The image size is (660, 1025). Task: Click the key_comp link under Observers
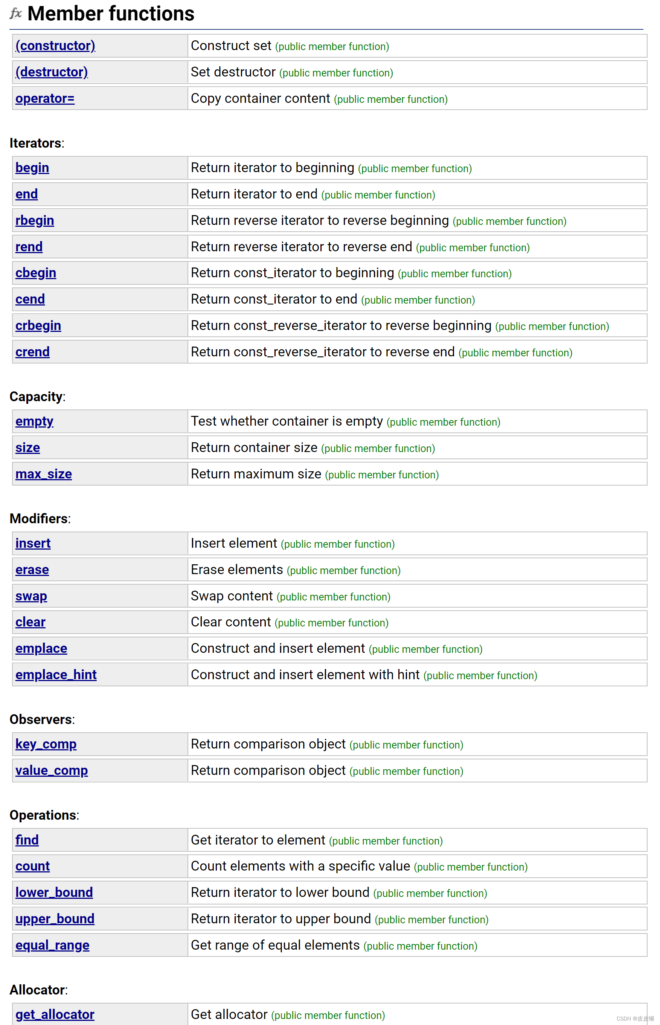46,744
